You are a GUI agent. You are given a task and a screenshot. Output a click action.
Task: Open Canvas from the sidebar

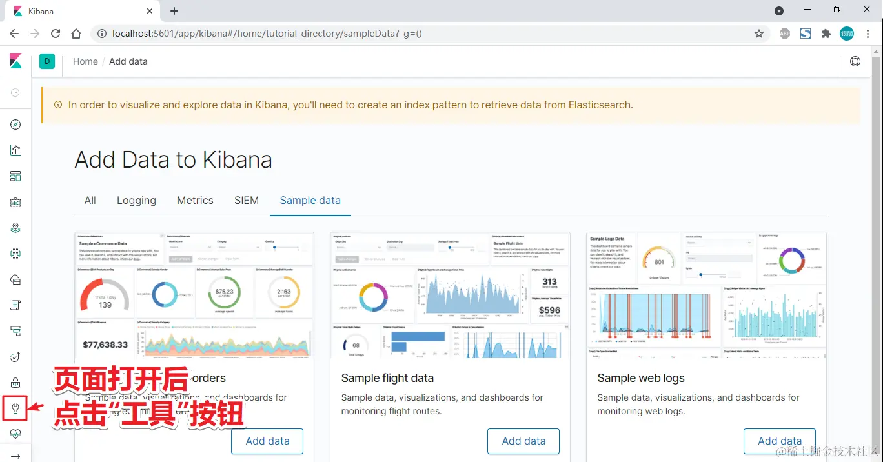point(15,202)
